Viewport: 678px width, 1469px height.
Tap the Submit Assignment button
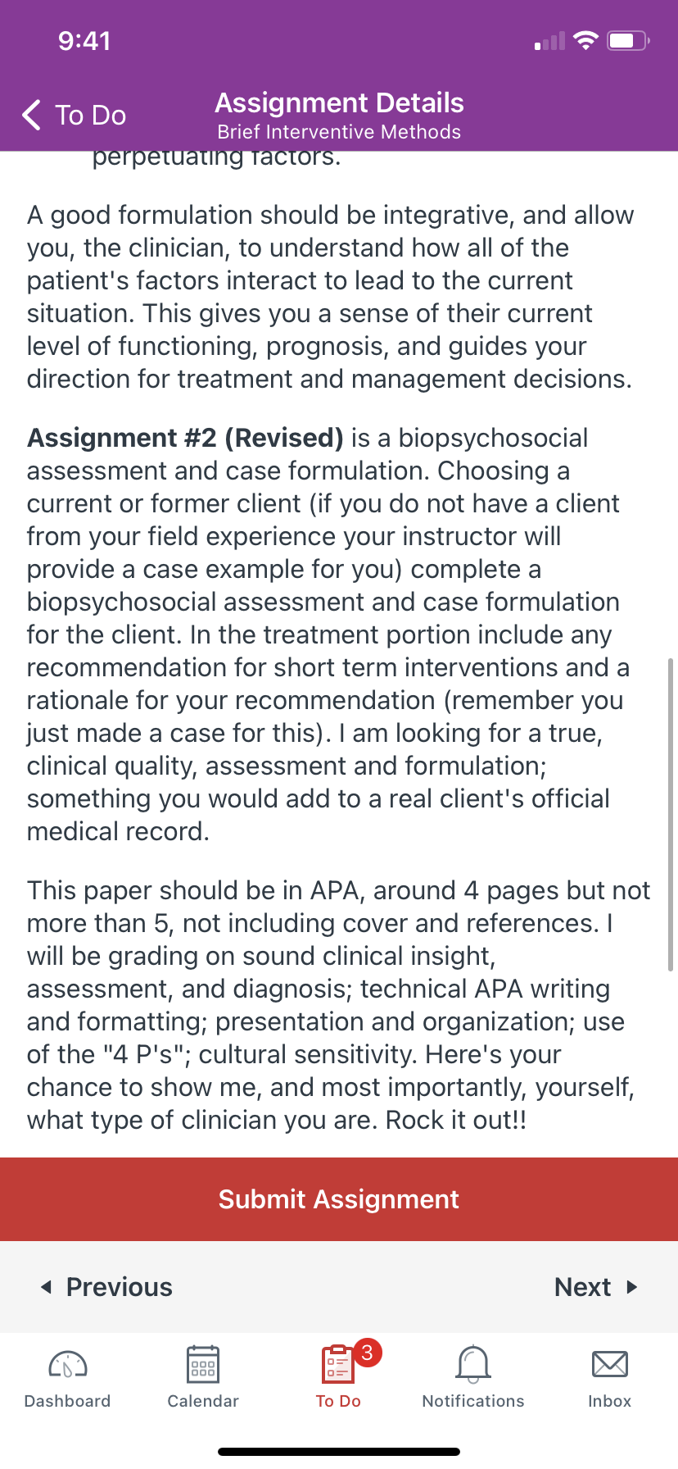(339, 1199)
